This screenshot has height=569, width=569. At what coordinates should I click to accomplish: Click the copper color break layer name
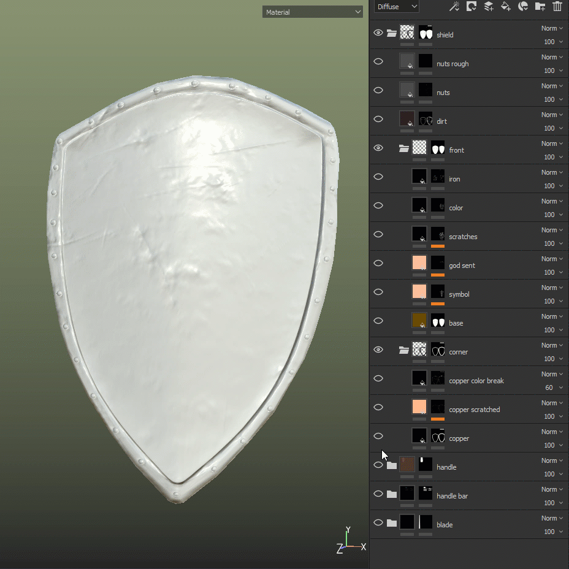pos(476,381)
